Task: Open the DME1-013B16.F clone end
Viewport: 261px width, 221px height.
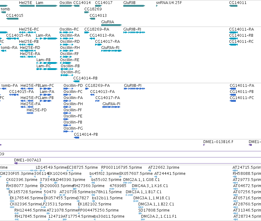Action: click(218, 142)
